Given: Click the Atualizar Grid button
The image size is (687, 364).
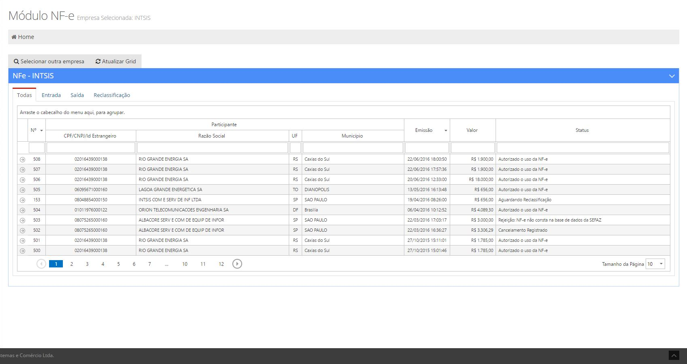Looking at the screenshot, I should (x=116, y=61).
